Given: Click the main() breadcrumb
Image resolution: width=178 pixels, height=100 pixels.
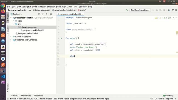Looking at the screenshot, I should click(x=82, y=10).
